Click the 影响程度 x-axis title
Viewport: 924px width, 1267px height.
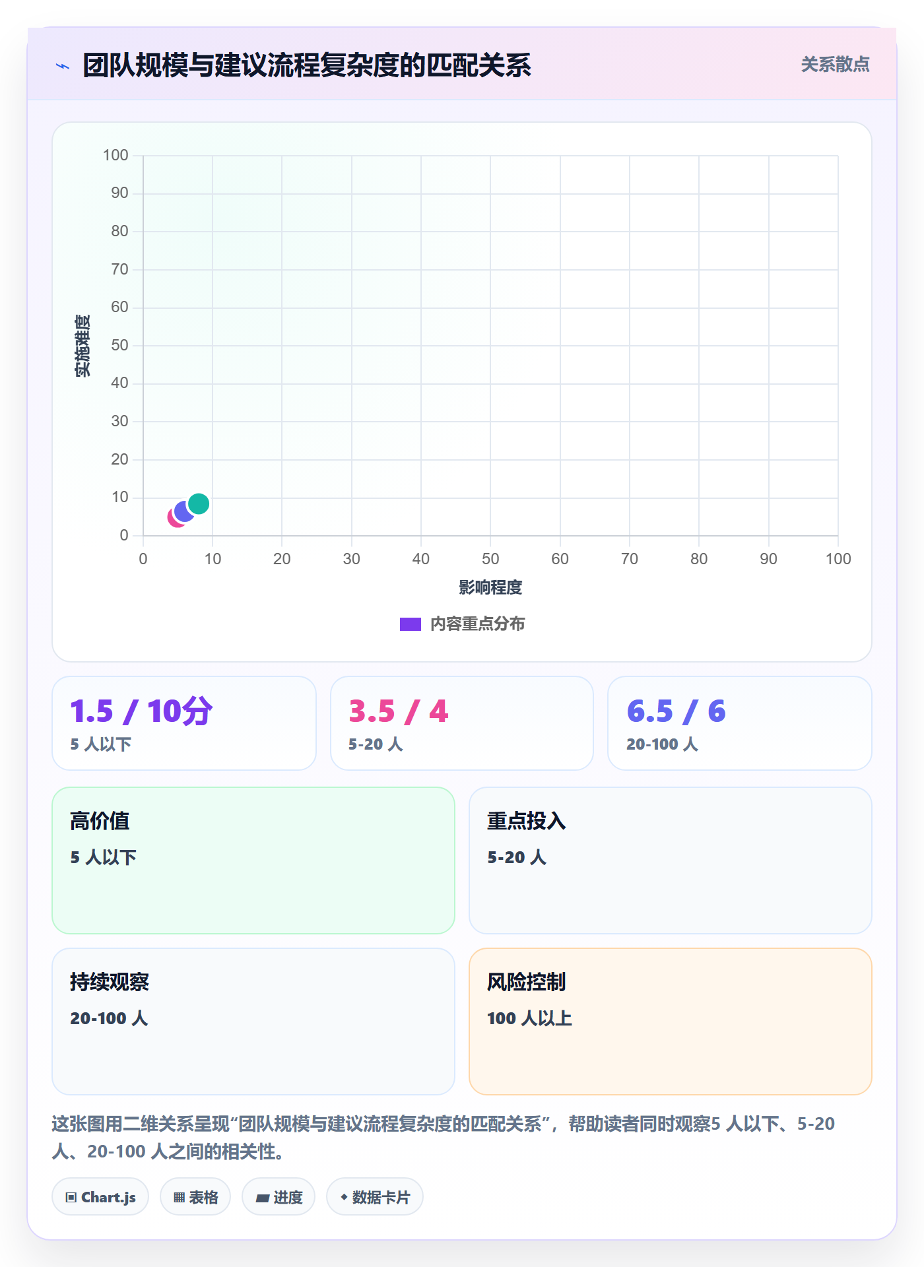click(490, 587)
